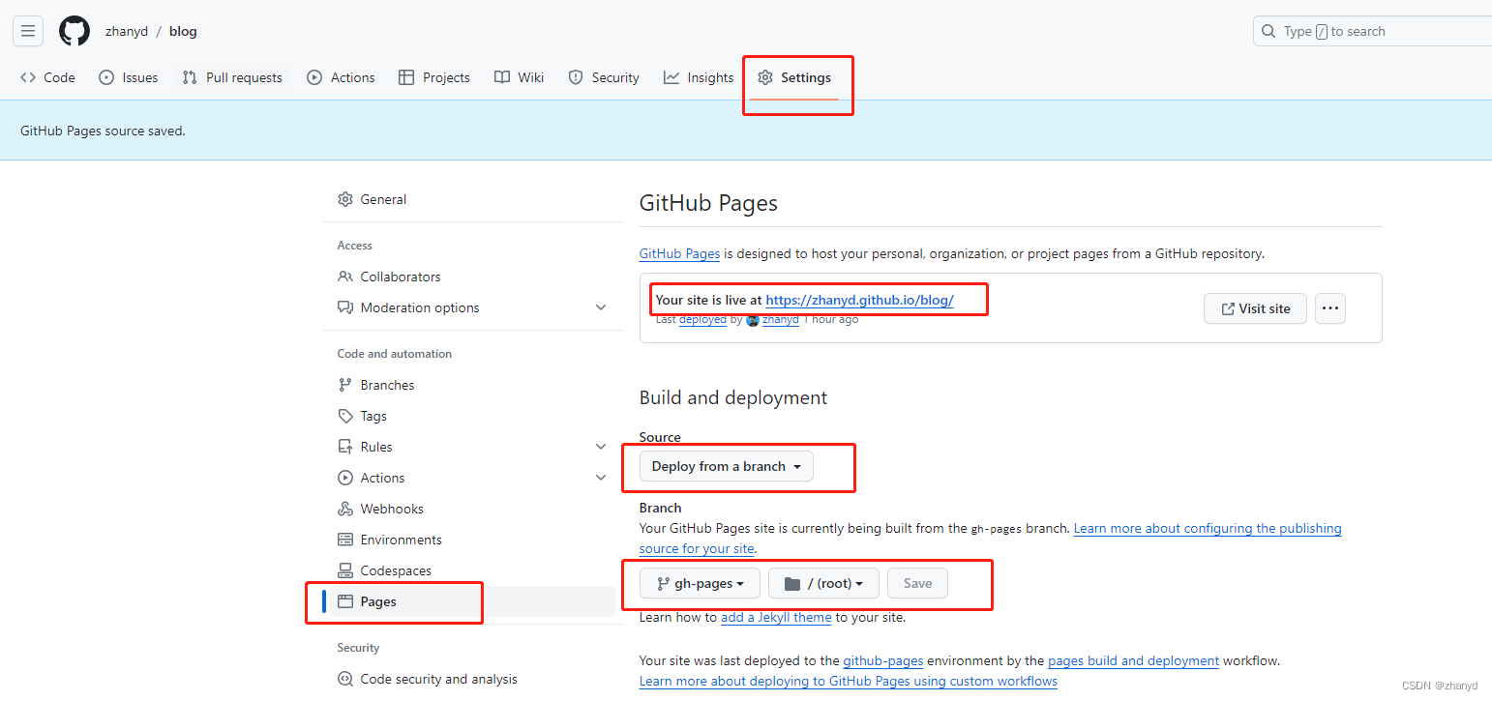Switch to the Issues tab

pos(129,77)
